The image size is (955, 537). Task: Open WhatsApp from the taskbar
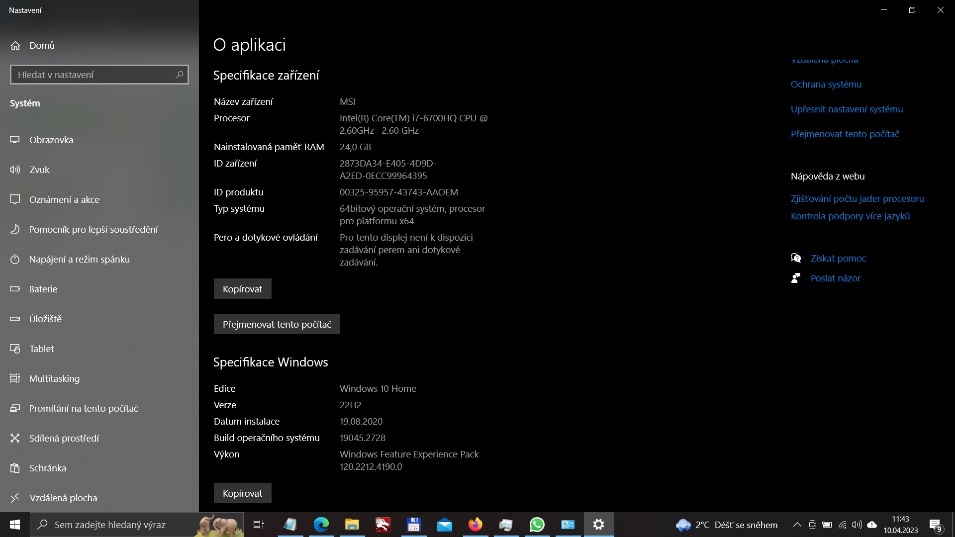click(x=537, y=525)
